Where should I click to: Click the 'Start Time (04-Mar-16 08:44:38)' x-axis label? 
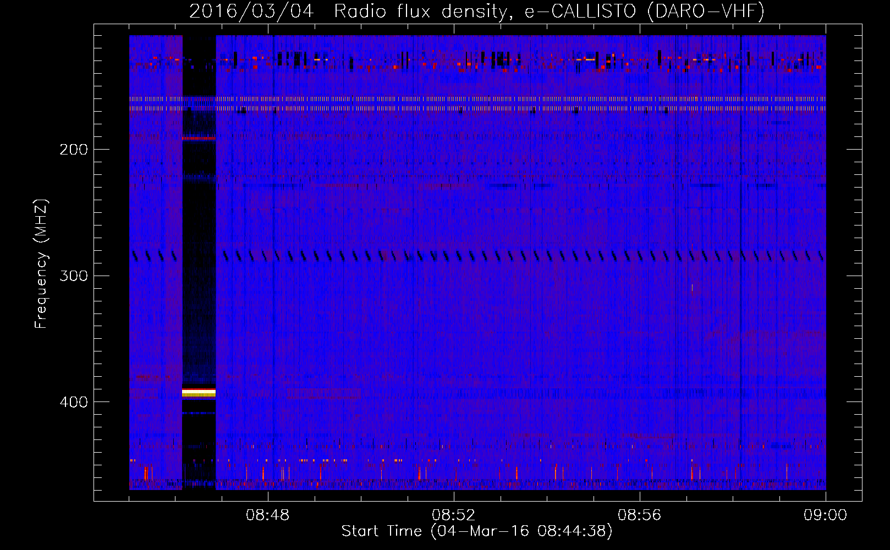[477, 531]
